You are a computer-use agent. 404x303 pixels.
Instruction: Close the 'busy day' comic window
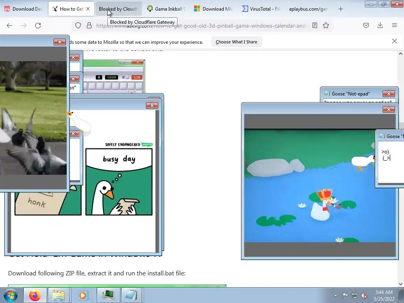(x=152, y=105)
